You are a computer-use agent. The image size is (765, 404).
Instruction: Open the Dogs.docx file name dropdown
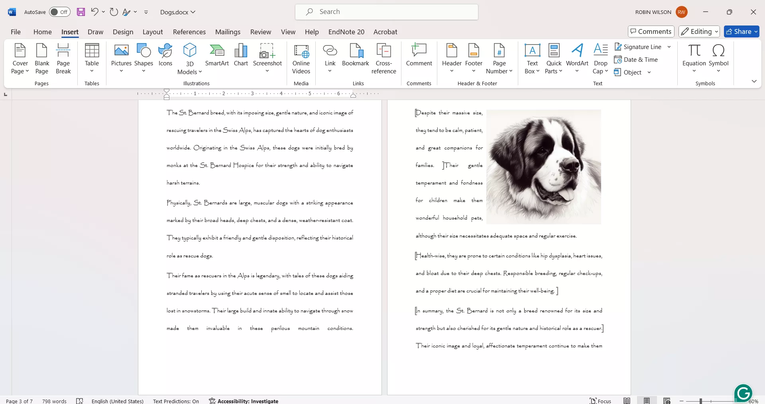[178, 12]
